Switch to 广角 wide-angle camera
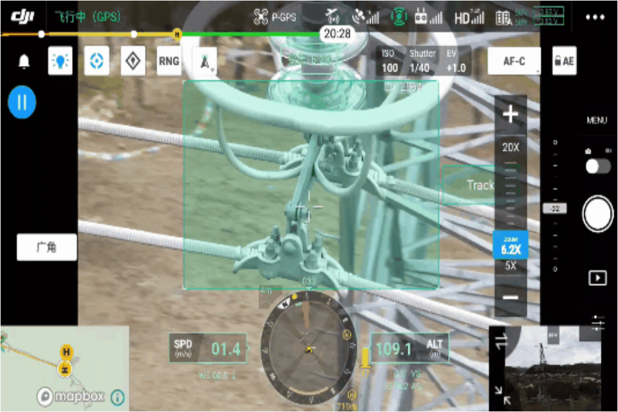 click(47, 247)
